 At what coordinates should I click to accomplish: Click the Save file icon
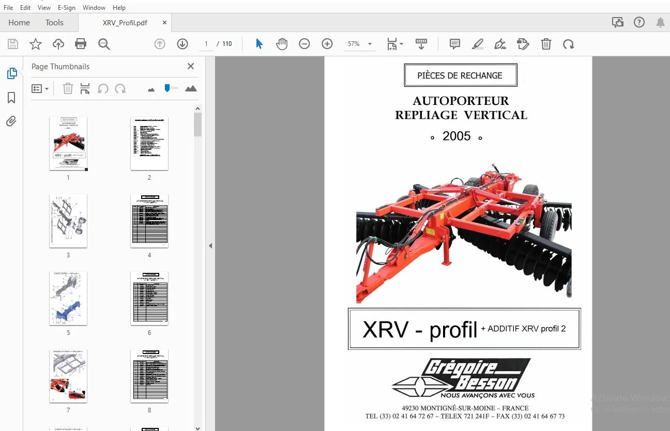(13, 44)
